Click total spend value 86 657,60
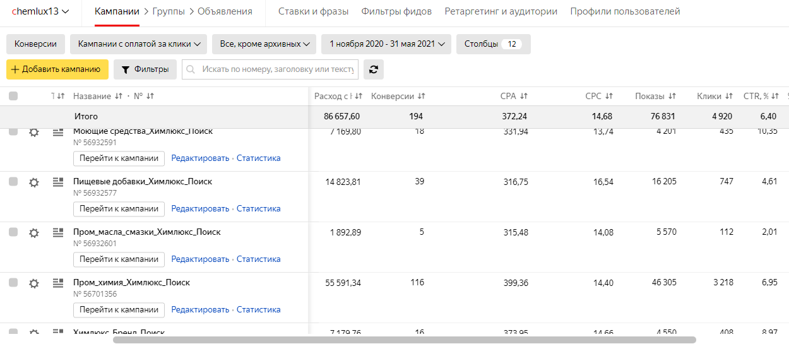The width and height of the screenshot is (789, 344). tap(342, 117)
